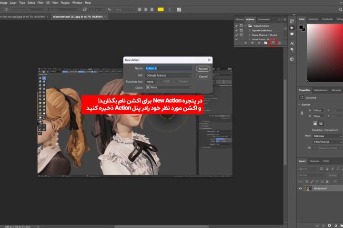
Task: Toggle the Character and Paragraph panels icon in options bar
Action: tap(179, 9)
